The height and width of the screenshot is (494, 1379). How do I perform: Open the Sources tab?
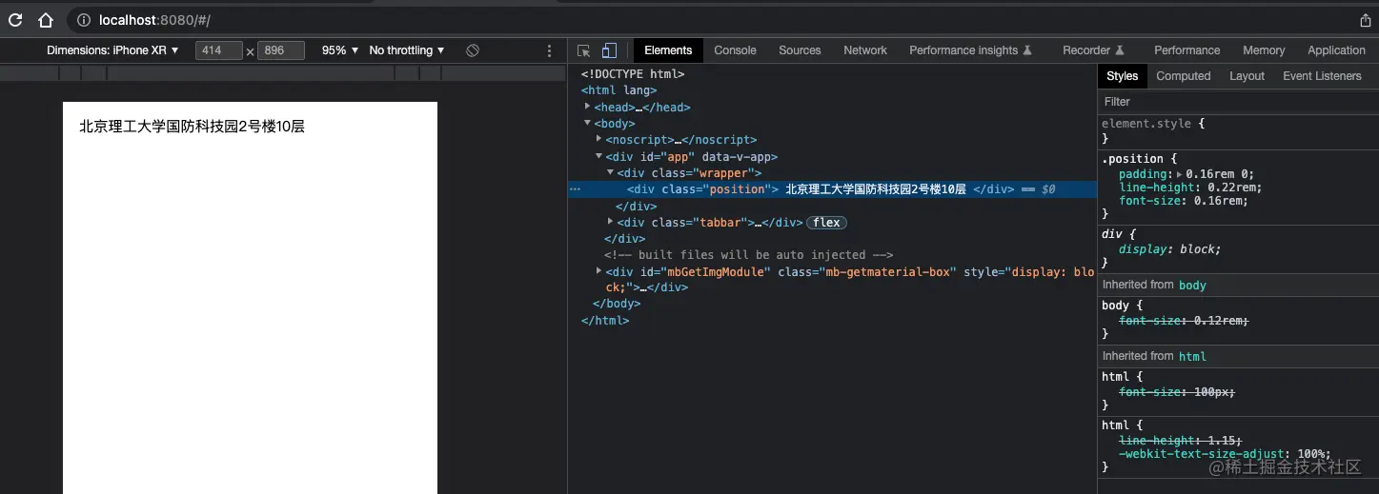click(x=800, y=50)
